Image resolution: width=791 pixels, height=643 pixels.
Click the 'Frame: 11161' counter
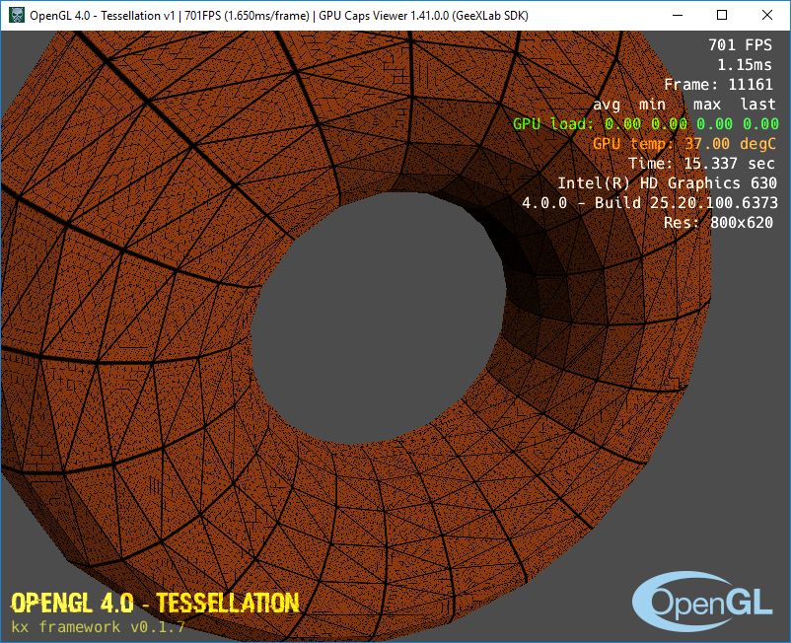pyautogui.click(x=718, y=84)
